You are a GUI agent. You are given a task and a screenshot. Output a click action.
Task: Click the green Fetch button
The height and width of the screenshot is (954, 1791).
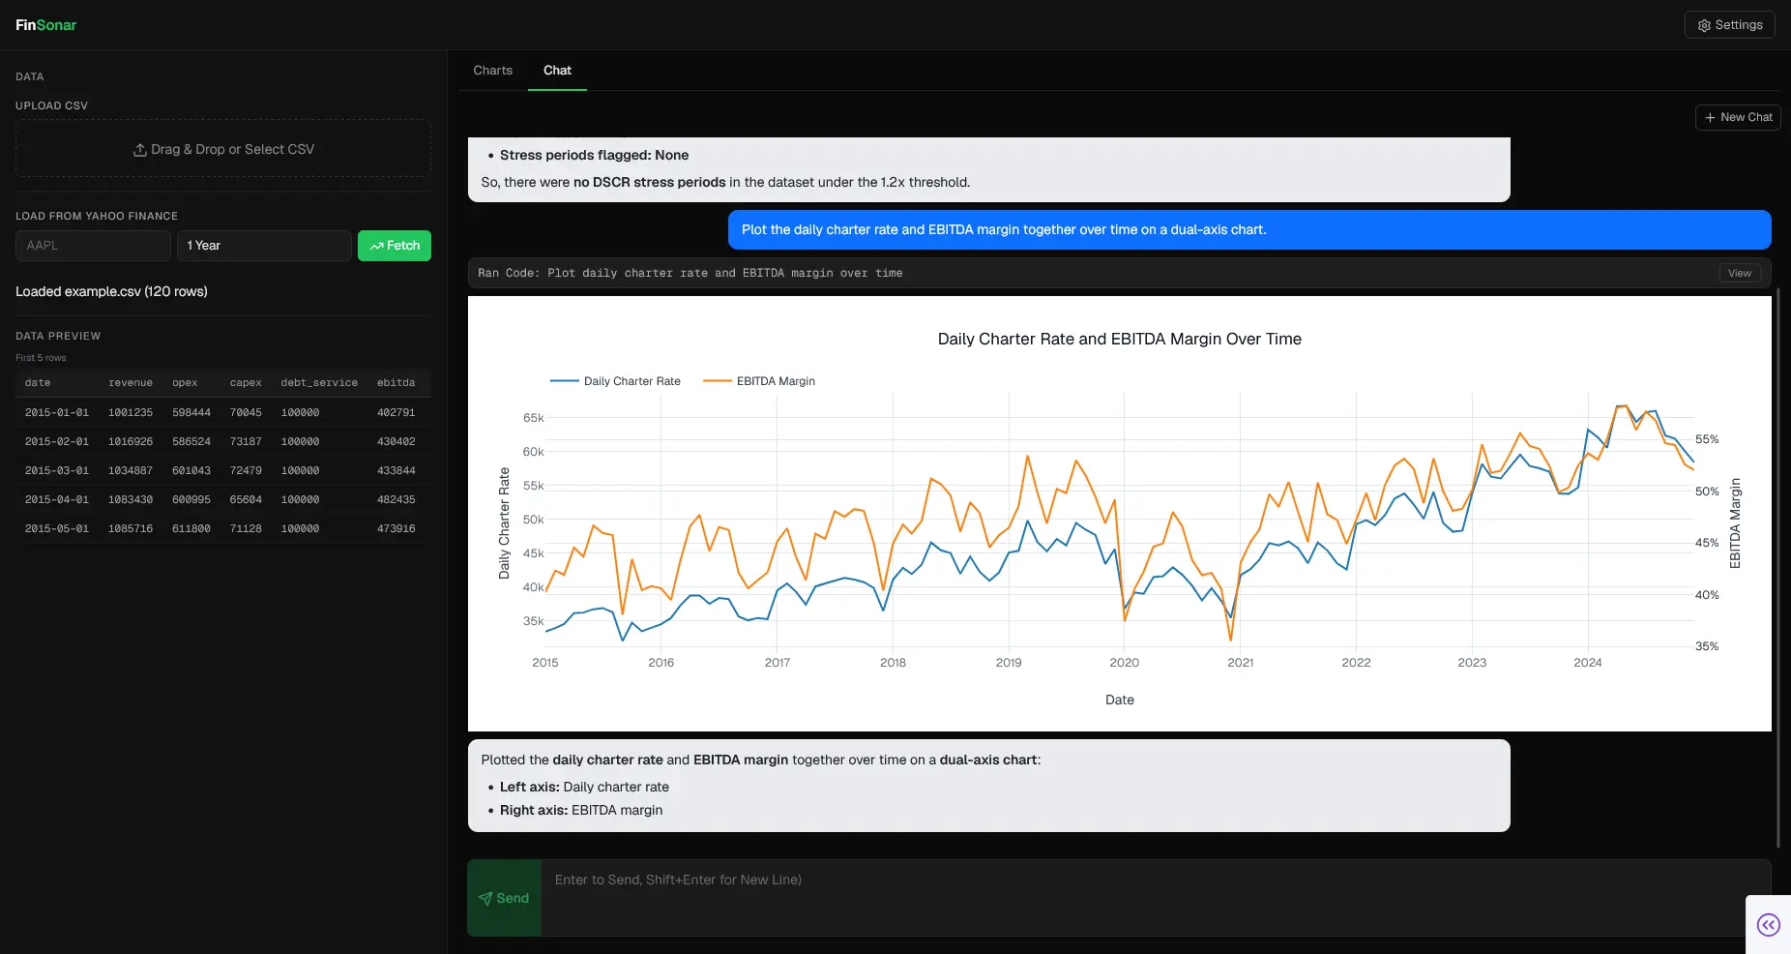395,246
